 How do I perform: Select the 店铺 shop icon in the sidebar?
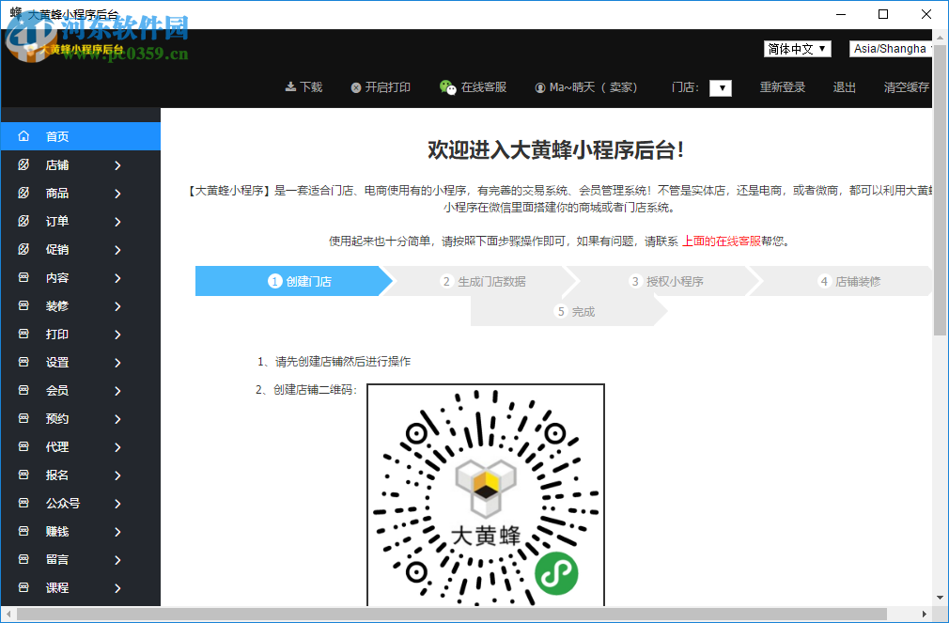(x=23, y=164)
